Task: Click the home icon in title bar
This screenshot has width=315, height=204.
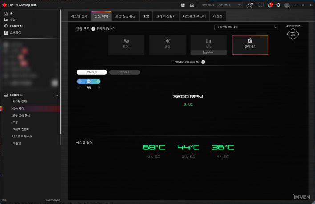Action: [x=192, y=5]
